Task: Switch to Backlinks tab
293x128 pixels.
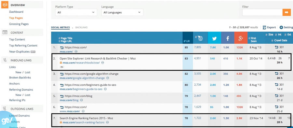Action: [x=81, y=27]
